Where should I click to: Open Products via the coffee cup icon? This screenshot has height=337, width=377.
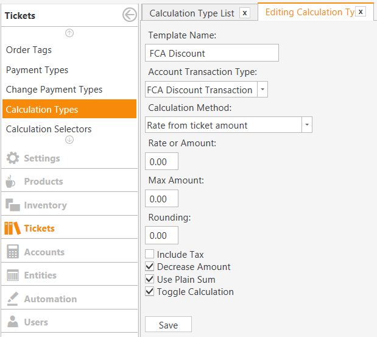click(10, 182)
